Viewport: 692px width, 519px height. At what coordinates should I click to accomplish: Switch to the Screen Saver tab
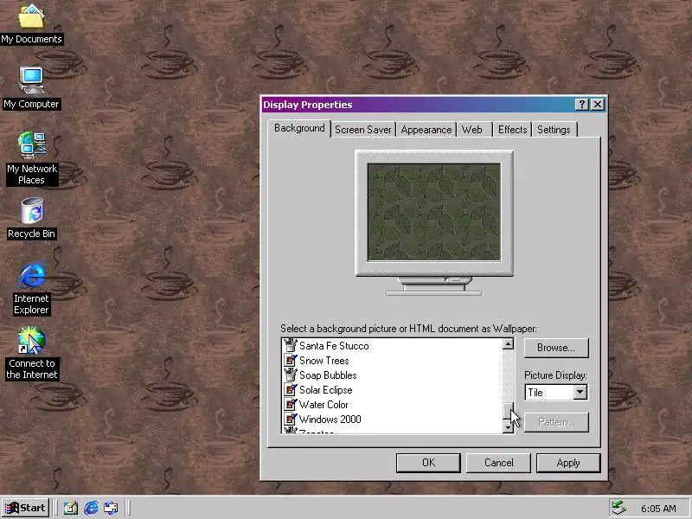point(362,130)
